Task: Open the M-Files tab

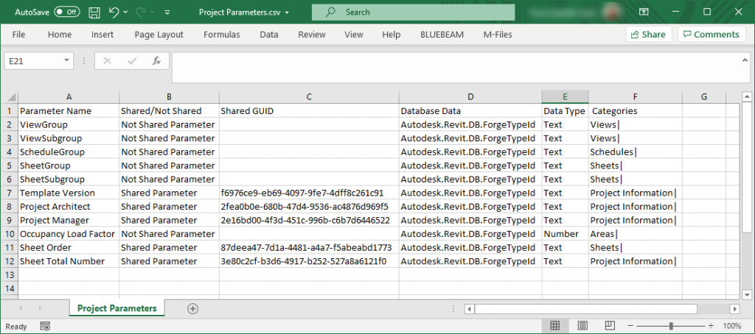Action: (498, 35)
